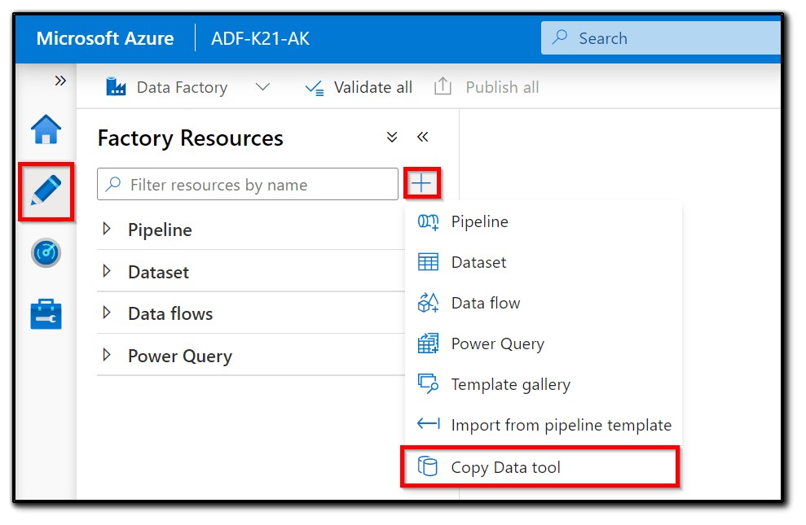Collapse the sidebar with the double arrow
This screenshot has width=806, height=525.
[59, 81]
